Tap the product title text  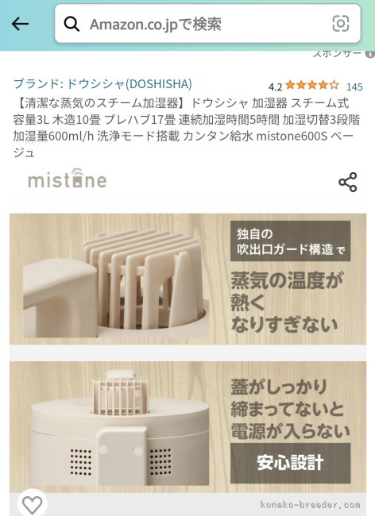pos(187,128)
